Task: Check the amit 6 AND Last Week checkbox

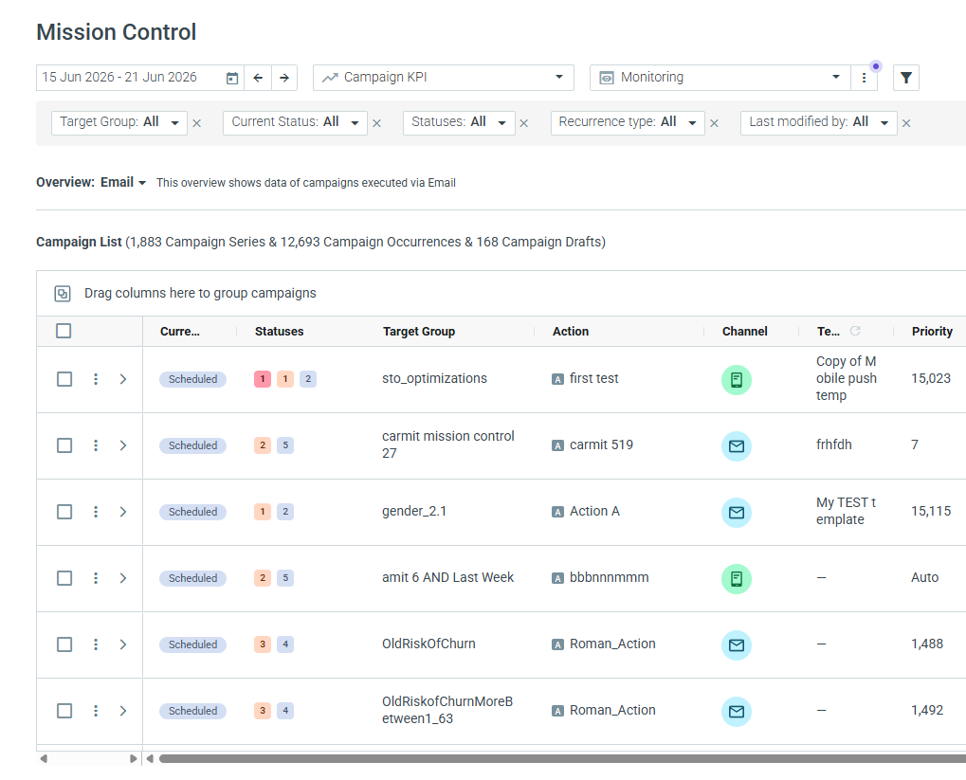Action: coord(64,578)
